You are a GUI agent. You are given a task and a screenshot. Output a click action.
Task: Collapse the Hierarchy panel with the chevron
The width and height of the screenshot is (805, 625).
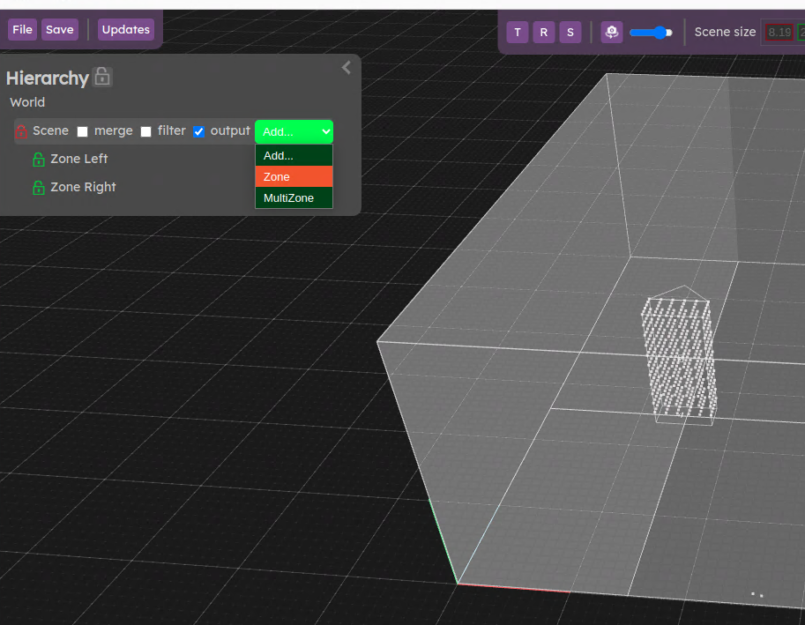point(346,68)
